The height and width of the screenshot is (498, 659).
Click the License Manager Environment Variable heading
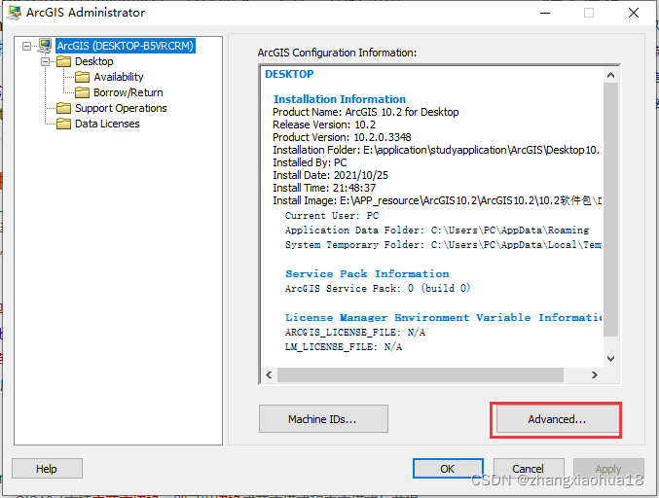tap(444, 318)
